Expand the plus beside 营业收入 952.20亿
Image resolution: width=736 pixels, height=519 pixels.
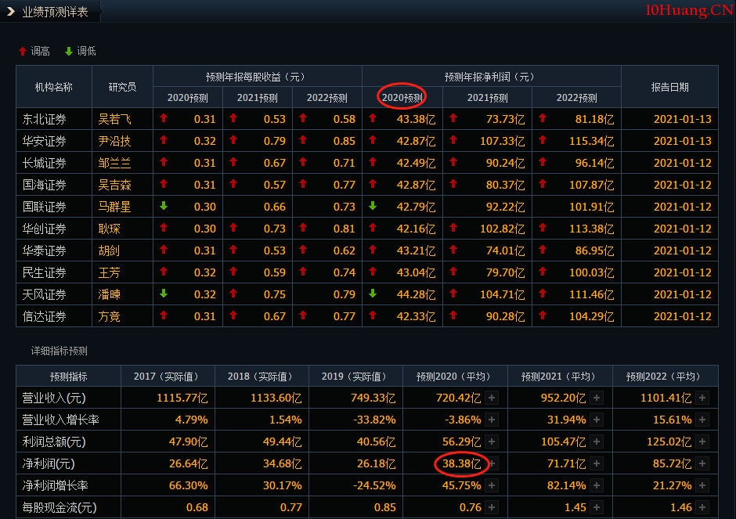tap(597, 398)
